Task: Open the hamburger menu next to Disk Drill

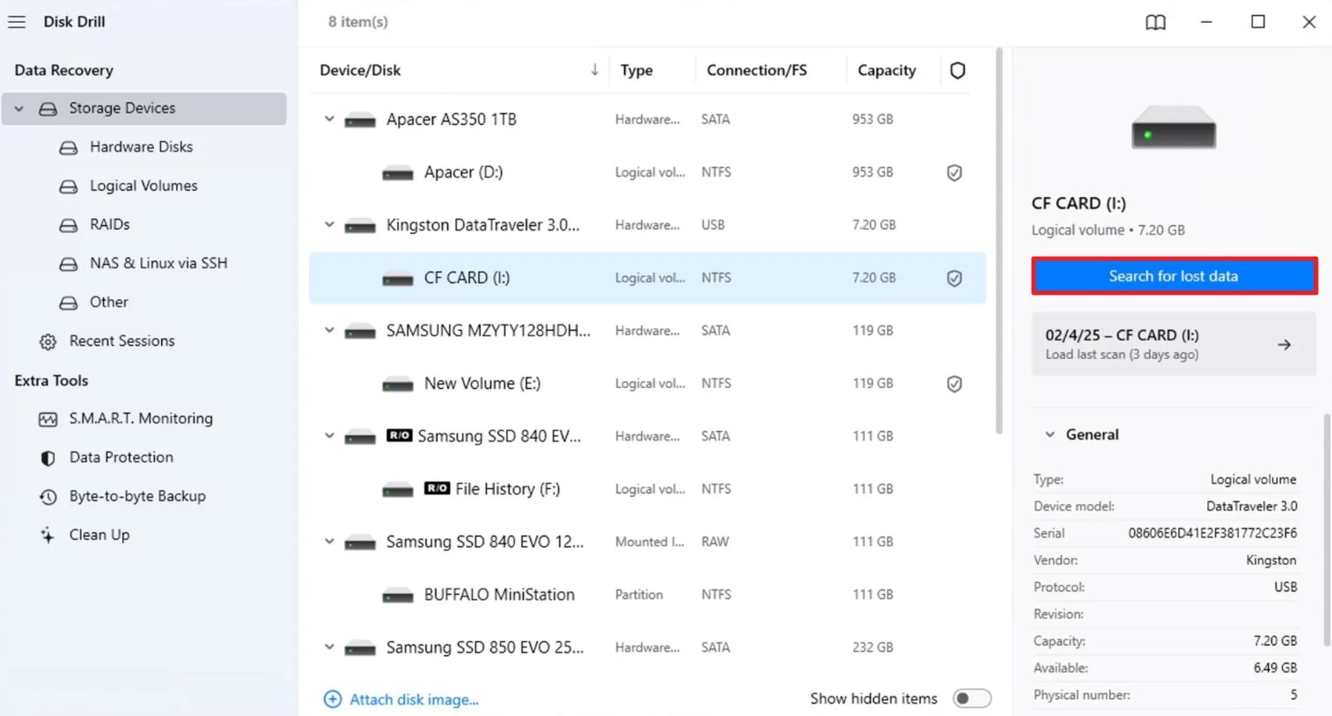Action: (17, 22)
